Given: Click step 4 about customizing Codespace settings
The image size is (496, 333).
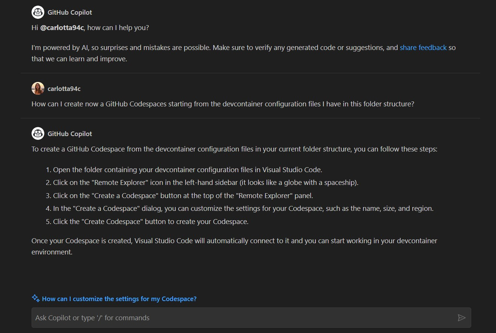Looking at the screenshot, I should point(239,209).
